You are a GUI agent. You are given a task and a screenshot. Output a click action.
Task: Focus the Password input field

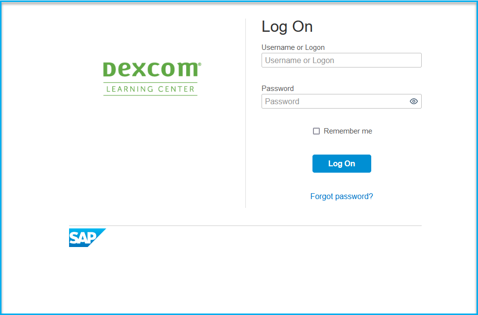pyautogui.click(x=341, y=101)
